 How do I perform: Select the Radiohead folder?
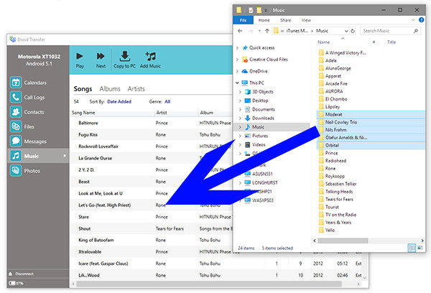pos(335,161)
